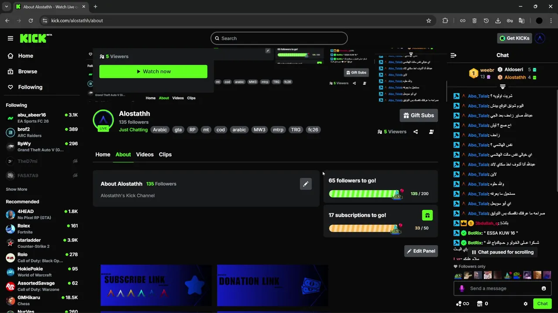
Task: Open GMHikaru recommended channel
Action: coord(42,300)
